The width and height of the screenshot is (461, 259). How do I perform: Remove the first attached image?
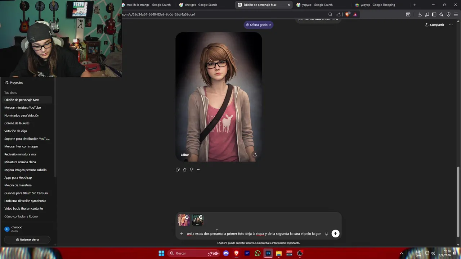[x=187, y=217]
